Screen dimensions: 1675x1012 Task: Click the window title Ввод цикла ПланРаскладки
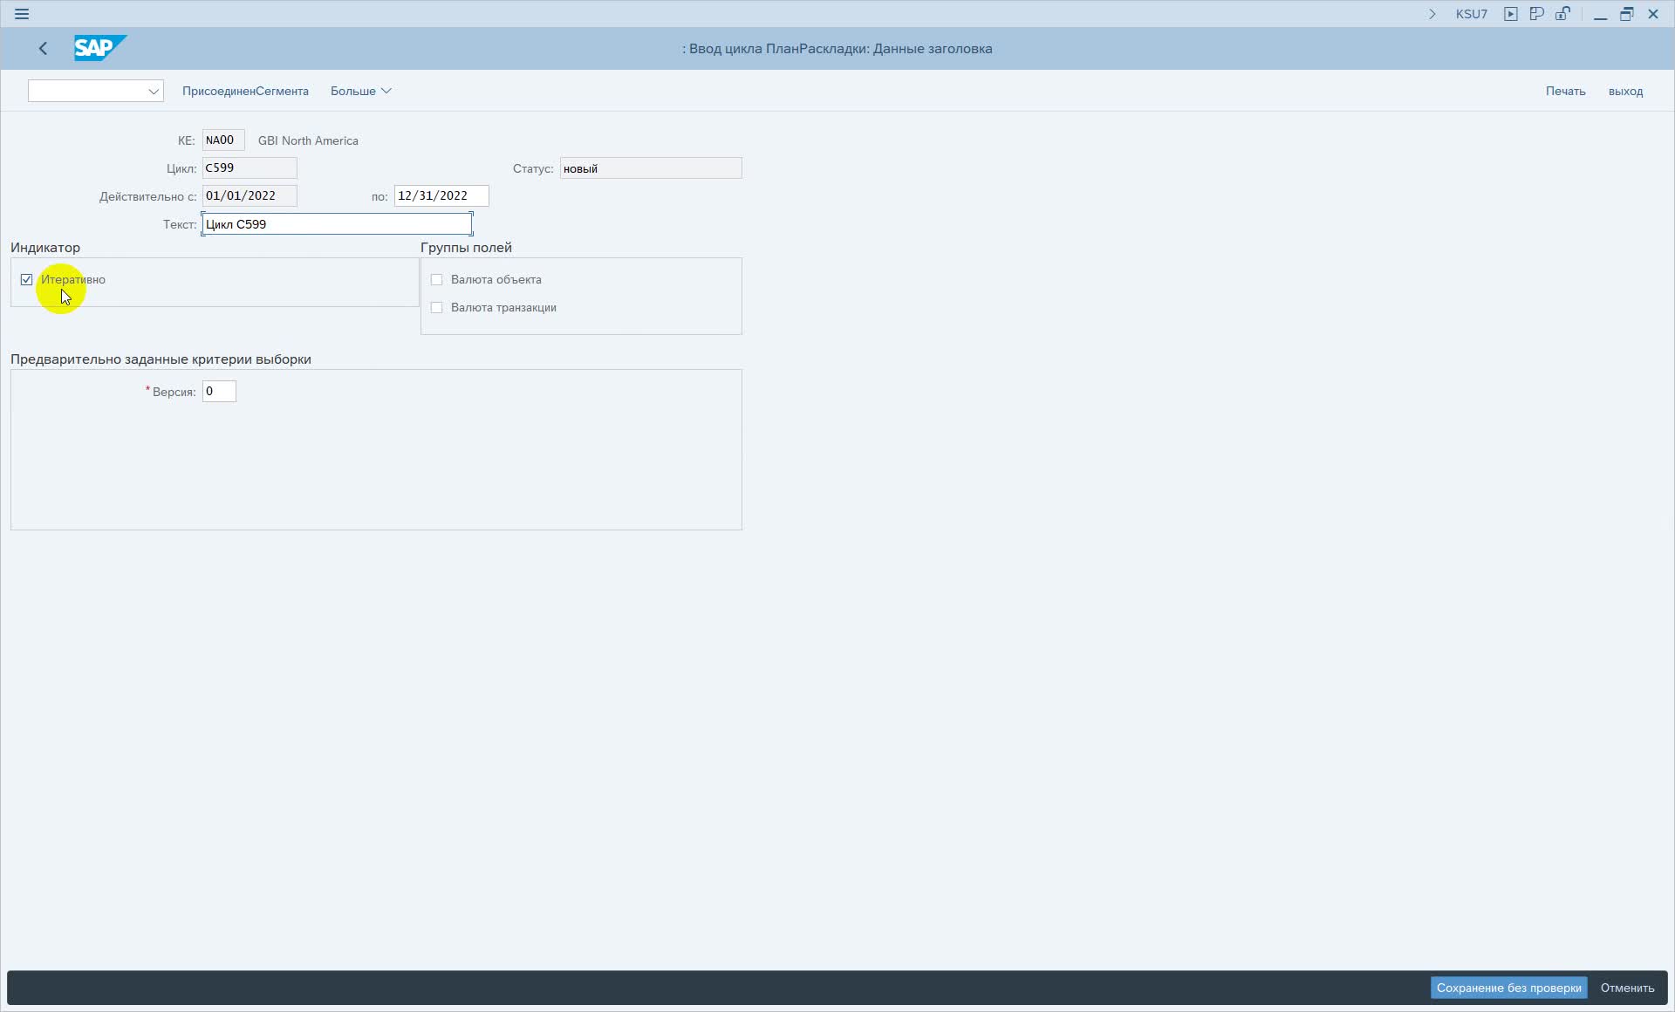[x=837, y=49]
